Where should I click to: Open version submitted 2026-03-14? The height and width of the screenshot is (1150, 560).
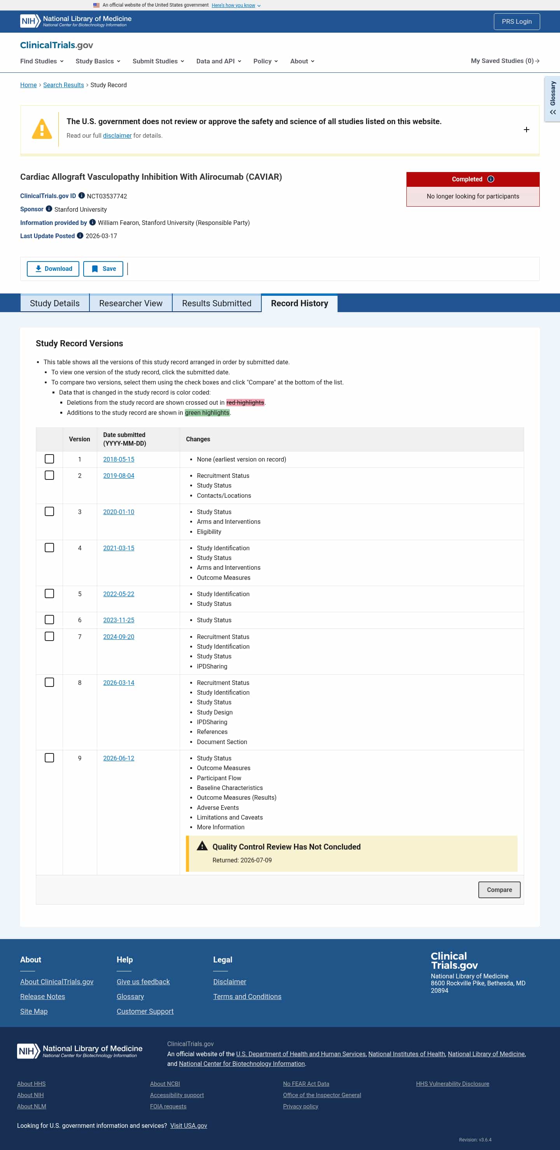pos(119,683)
